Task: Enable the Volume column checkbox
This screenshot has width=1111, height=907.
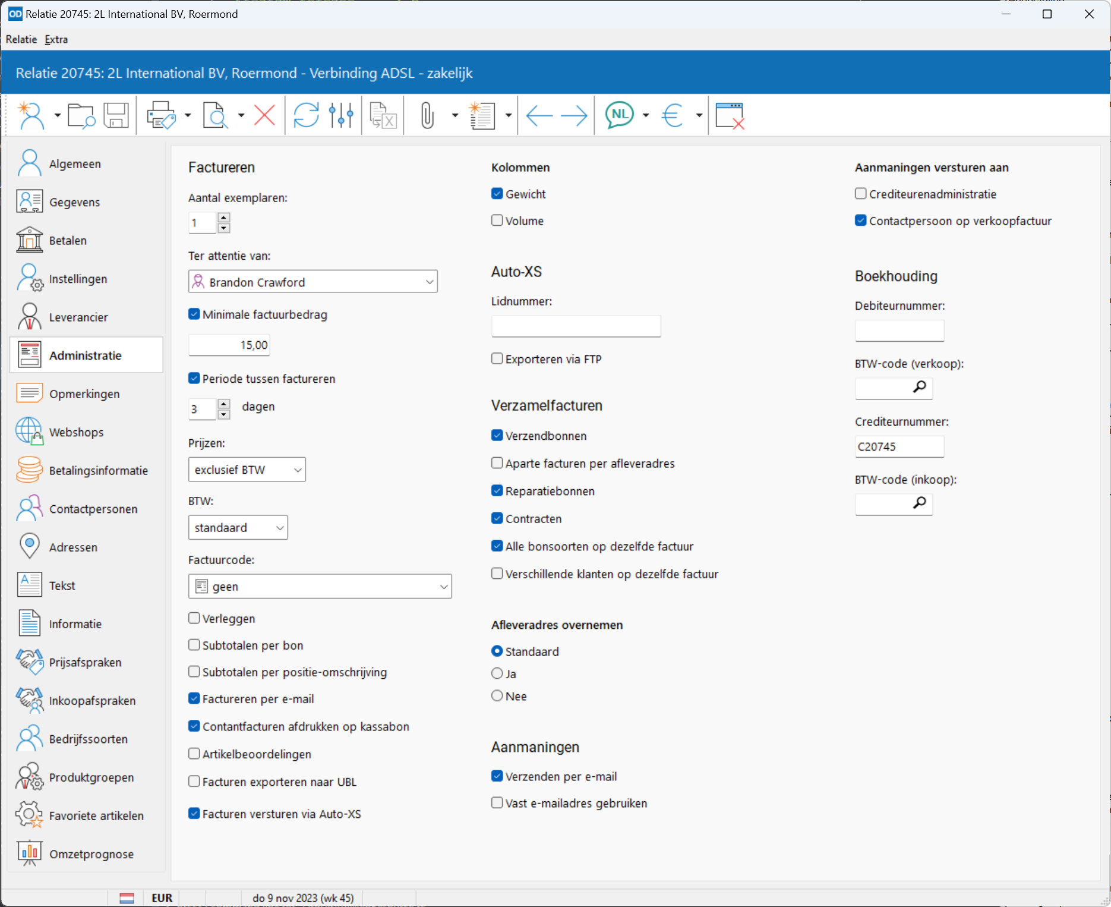Action: tap(497, 220)
